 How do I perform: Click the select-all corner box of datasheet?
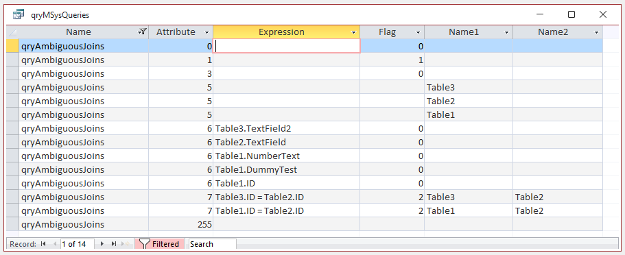[13, 32]
